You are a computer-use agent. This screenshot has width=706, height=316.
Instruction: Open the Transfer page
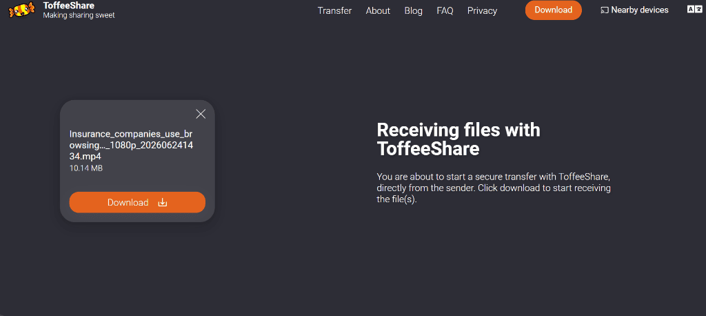click(334, 10)
